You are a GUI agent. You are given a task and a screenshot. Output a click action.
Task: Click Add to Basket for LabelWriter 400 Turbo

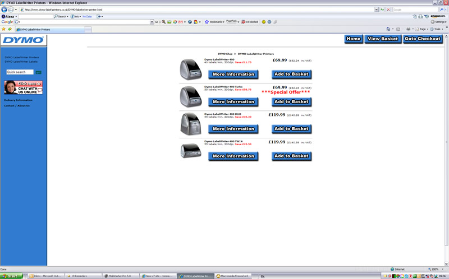(291, 102)
